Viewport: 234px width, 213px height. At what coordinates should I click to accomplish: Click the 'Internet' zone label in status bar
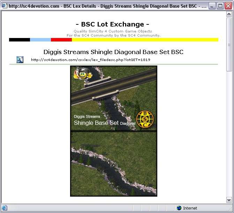coord(190,208)
